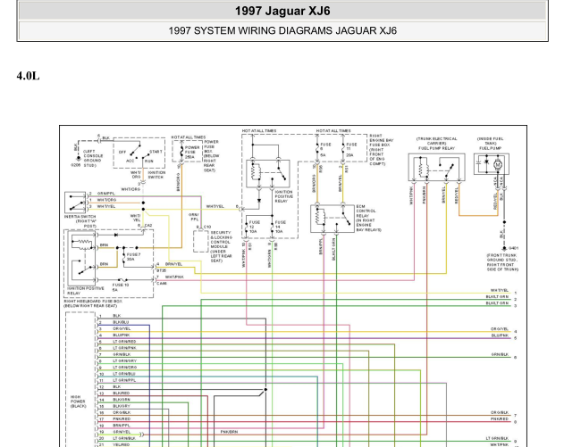The image size is (564, 447).
Task: Click the 'GRN/BLK' wire label on the right edge
Action: click(500, 354)
